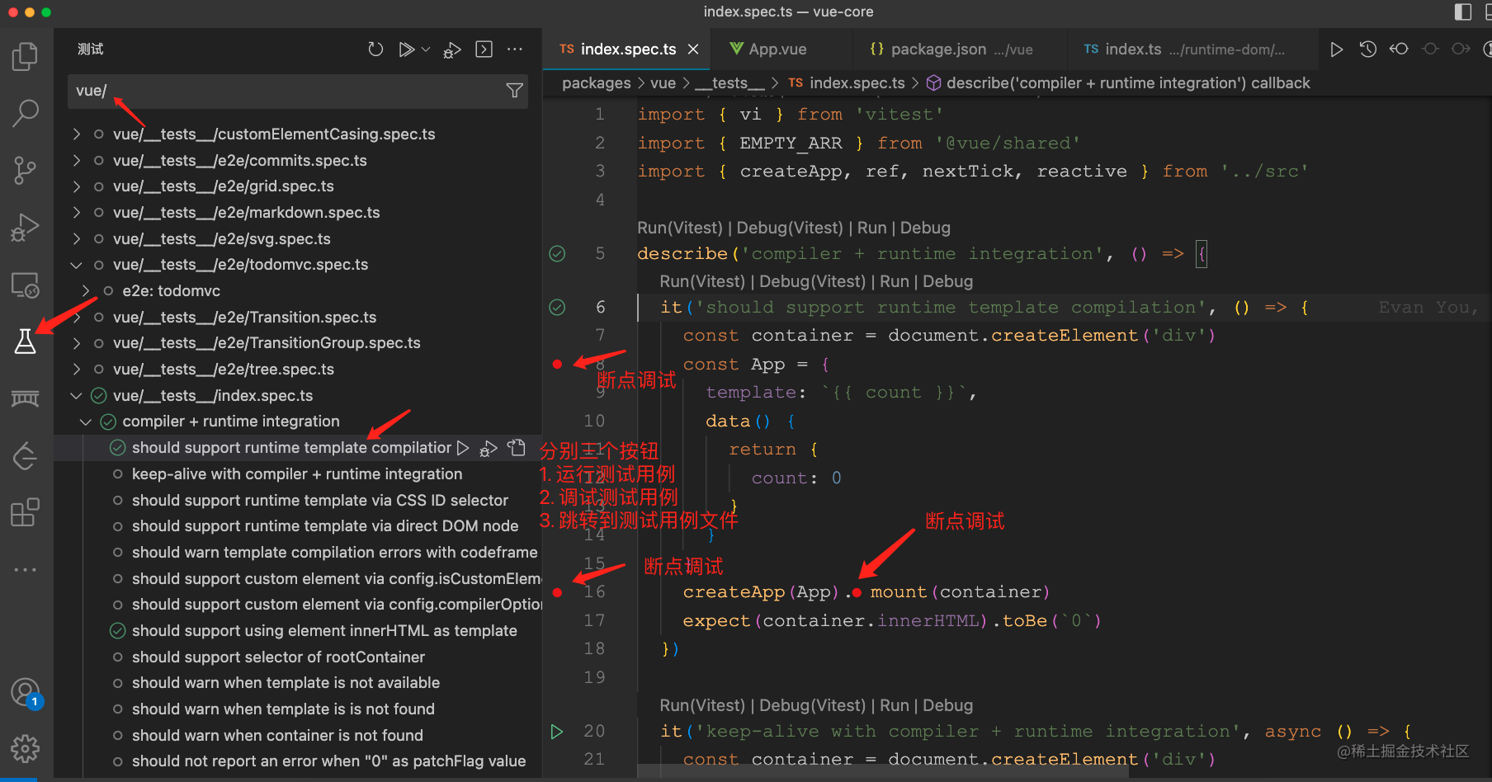1492x782 pixels.
Task: Click Run(Vitest) above the describe line
Action: tap(679, 228)
